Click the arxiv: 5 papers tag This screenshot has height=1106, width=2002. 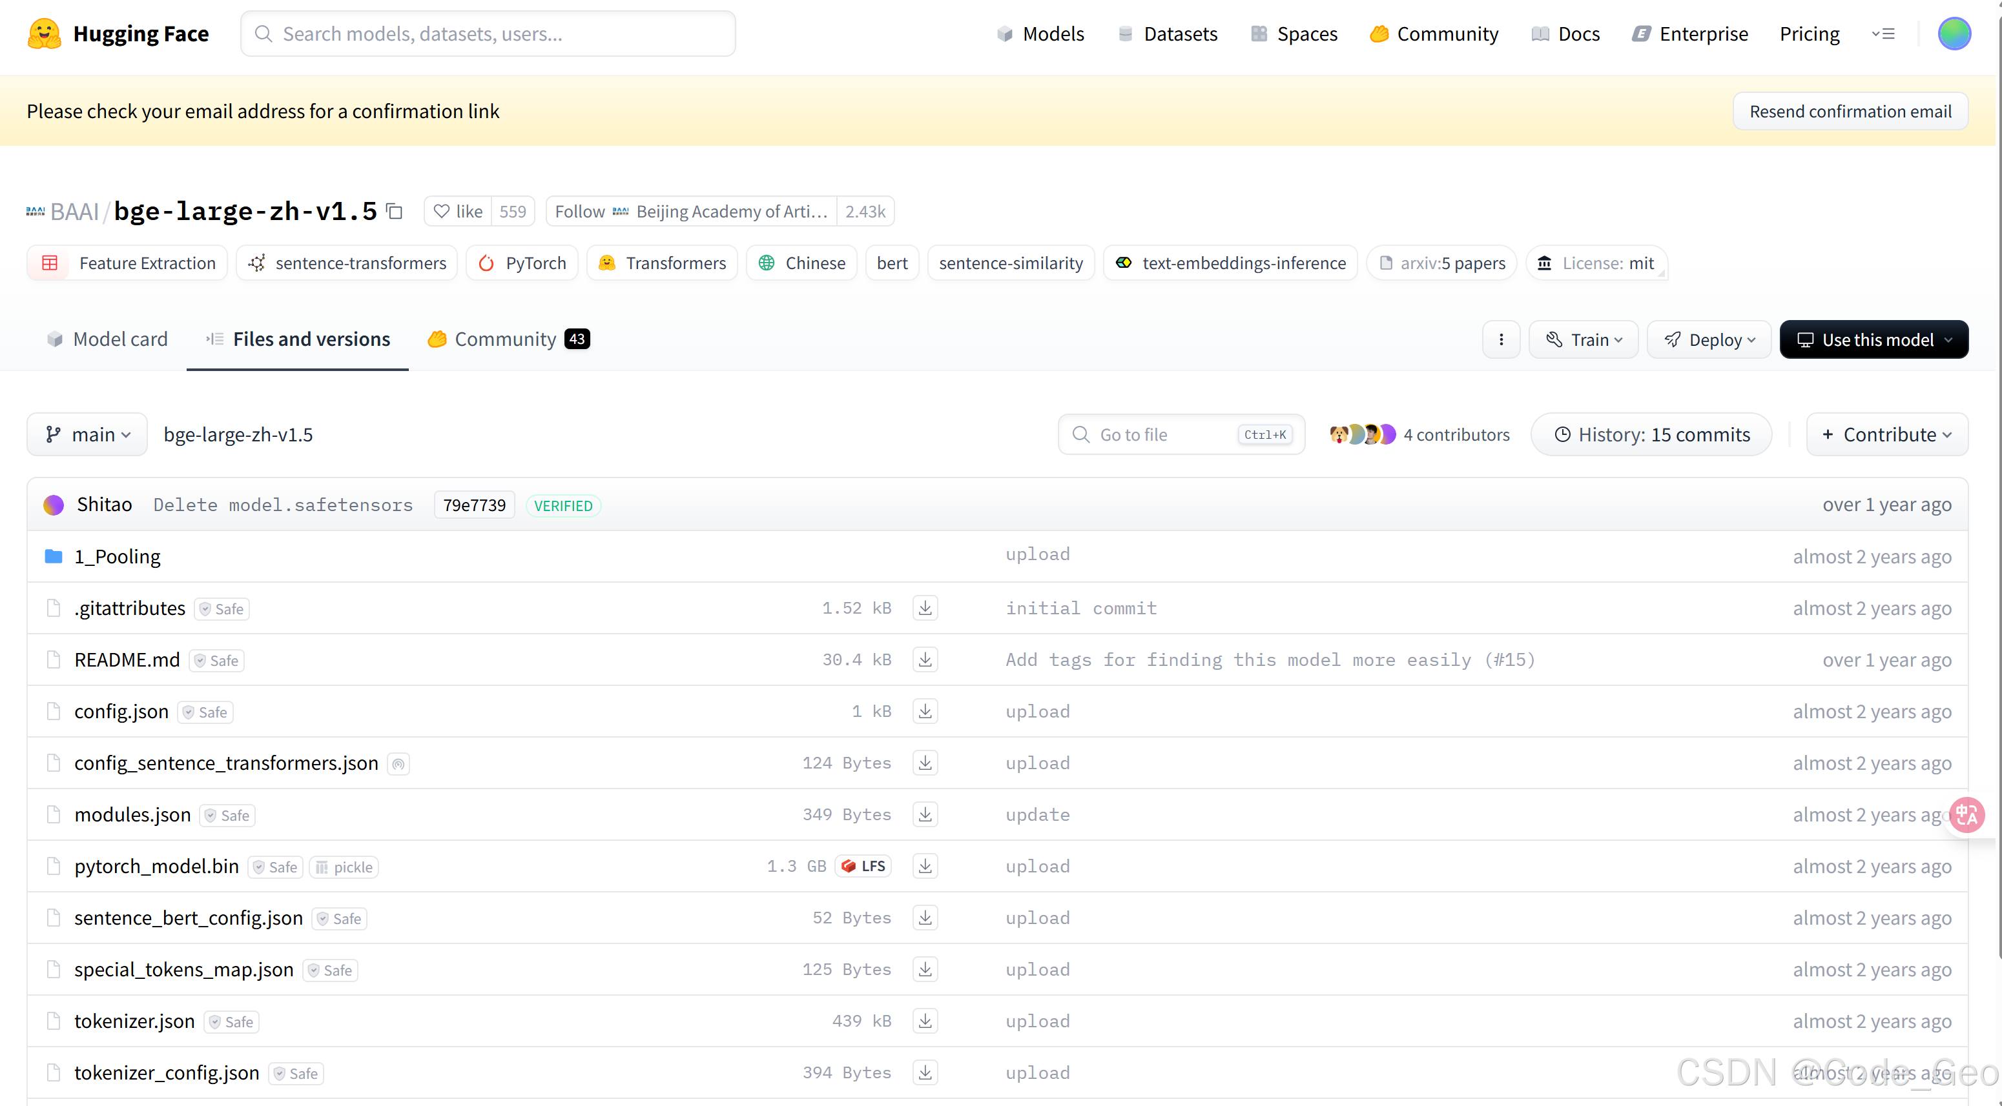pyautogui.click(x=1441, y=263)
